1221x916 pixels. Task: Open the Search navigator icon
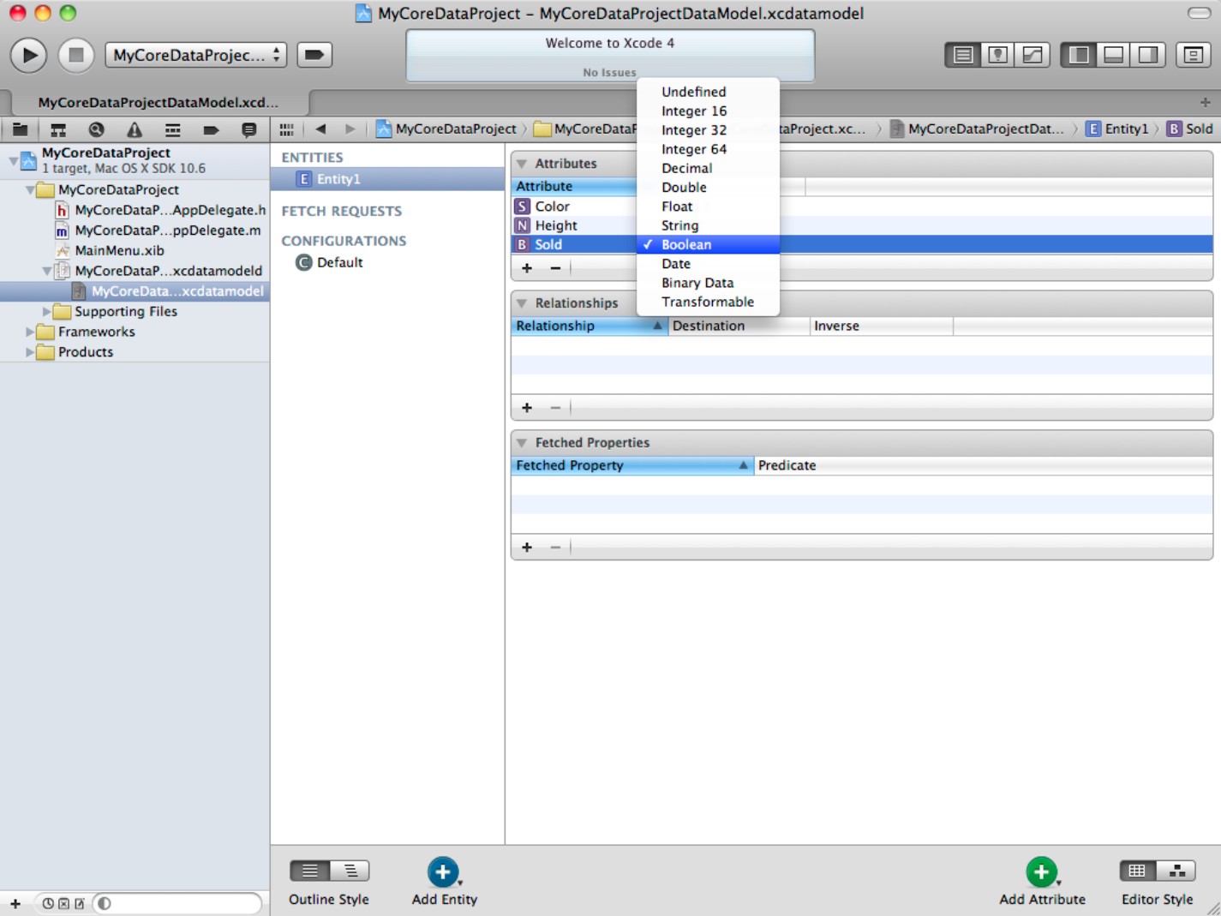tap(96, 129)
